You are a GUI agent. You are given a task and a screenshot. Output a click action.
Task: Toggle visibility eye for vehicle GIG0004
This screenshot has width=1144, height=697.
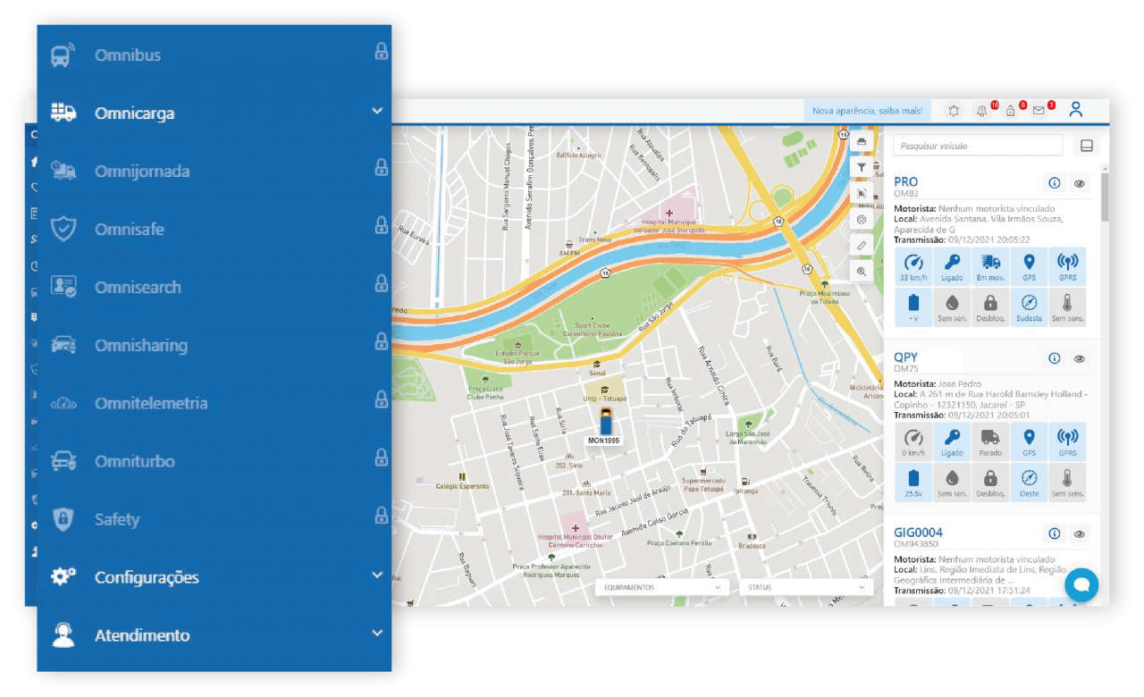coord(1080,533)
